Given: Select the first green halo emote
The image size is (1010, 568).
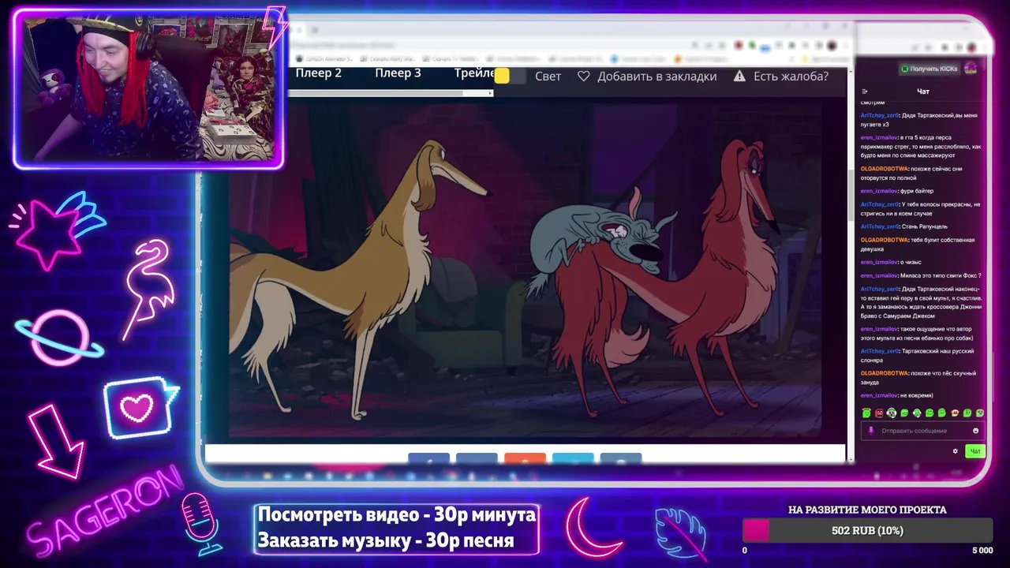Looking at the screenshot, I should [x=866, y=413].
